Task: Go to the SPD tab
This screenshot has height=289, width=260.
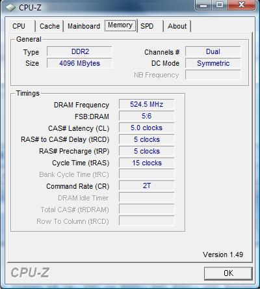Action: pos(147,26)
